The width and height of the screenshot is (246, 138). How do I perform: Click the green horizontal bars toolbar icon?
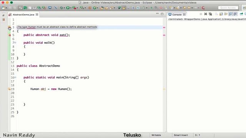coord(25,8)
